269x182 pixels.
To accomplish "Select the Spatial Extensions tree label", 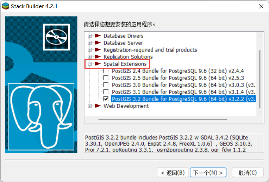I will [x=125, y=64].
